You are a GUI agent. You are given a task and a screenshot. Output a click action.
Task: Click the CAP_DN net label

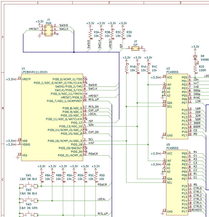(94, 132)
